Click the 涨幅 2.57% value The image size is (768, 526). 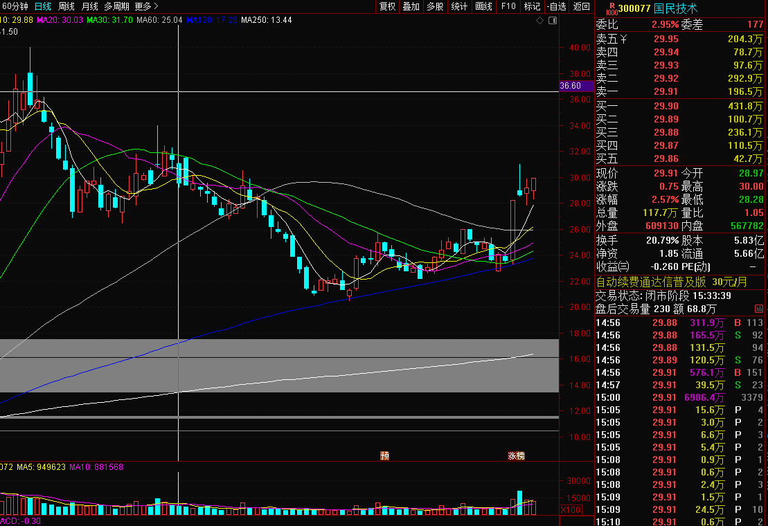coord(665,199)
